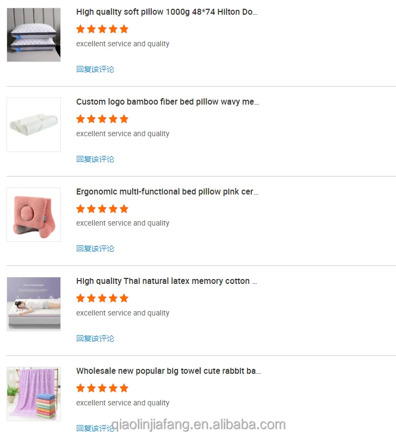
Task: Click star rating of bamboo fiber pillow review
Action: (x=102, y=119)
